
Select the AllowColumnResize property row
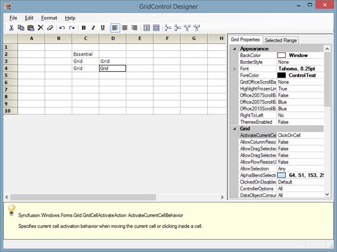pos(281,142)
